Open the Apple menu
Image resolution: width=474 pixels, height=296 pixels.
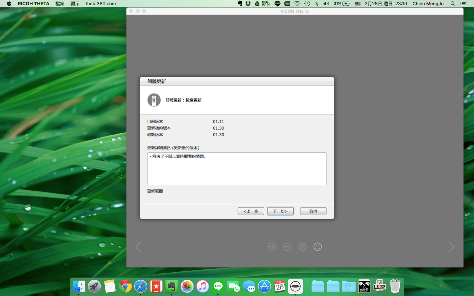pyautogui.click(x=9, y=4)
